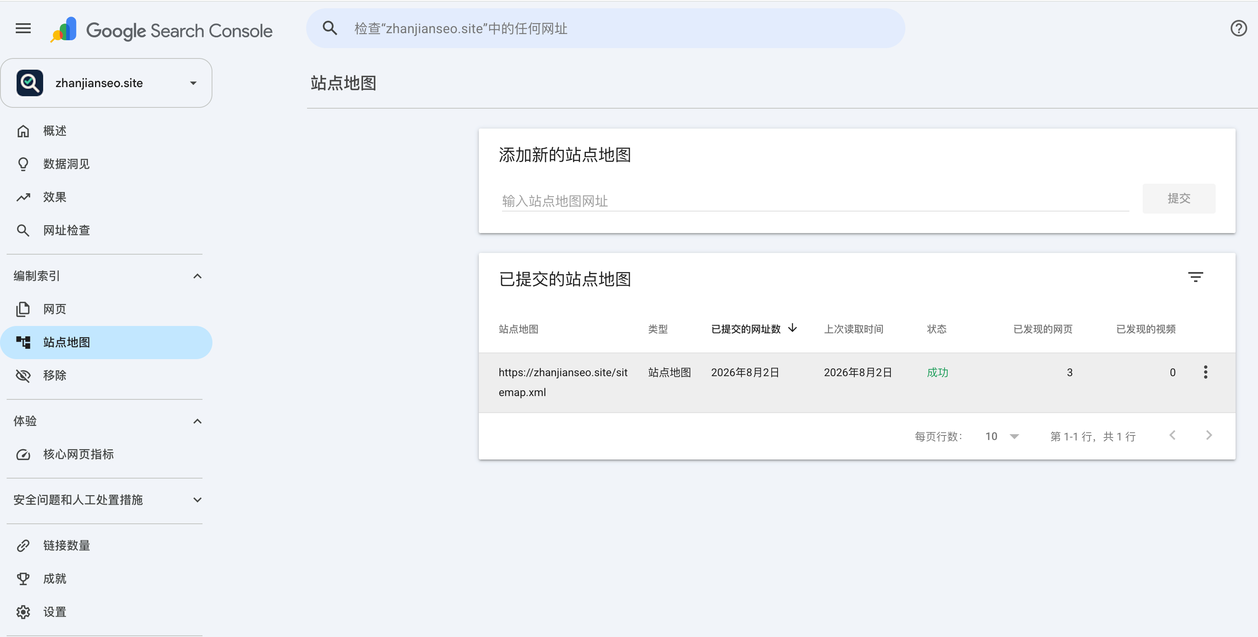Open the 核心网页指标 menu item
The image size is (1258, 637).
(107, 455)
